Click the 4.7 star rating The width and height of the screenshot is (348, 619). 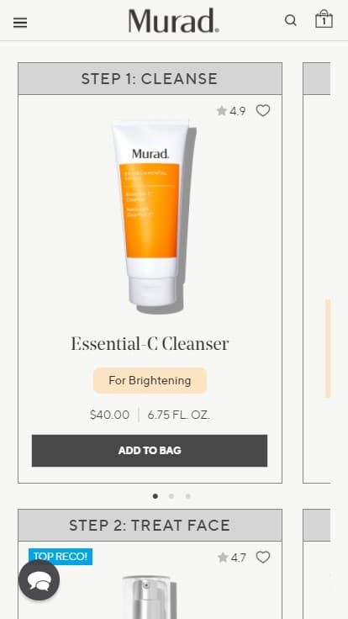(x=232, y=558)
